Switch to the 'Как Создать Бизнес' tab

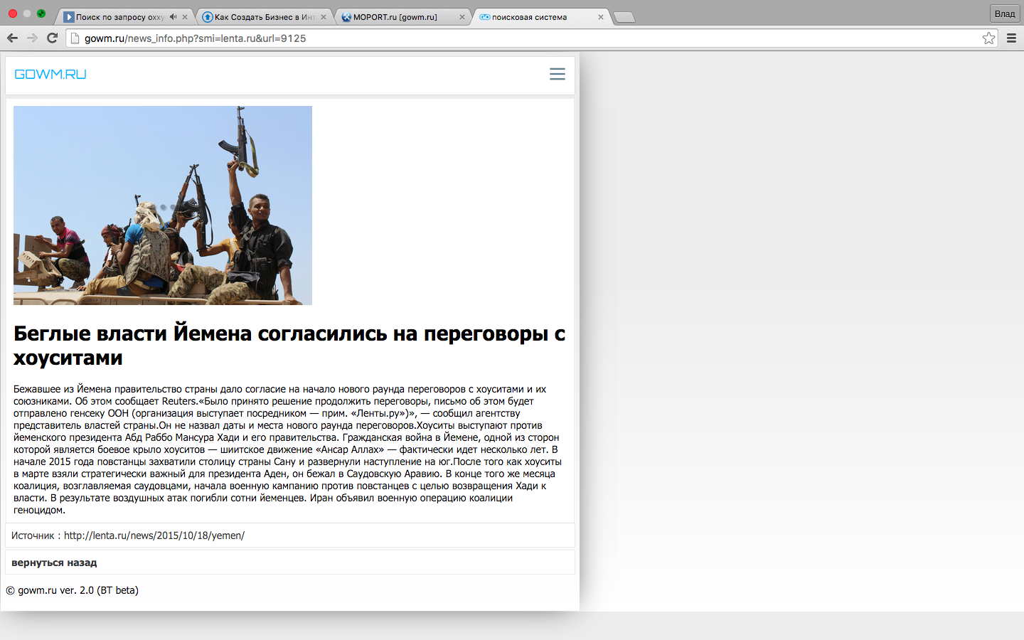click(x=263, y=17)
